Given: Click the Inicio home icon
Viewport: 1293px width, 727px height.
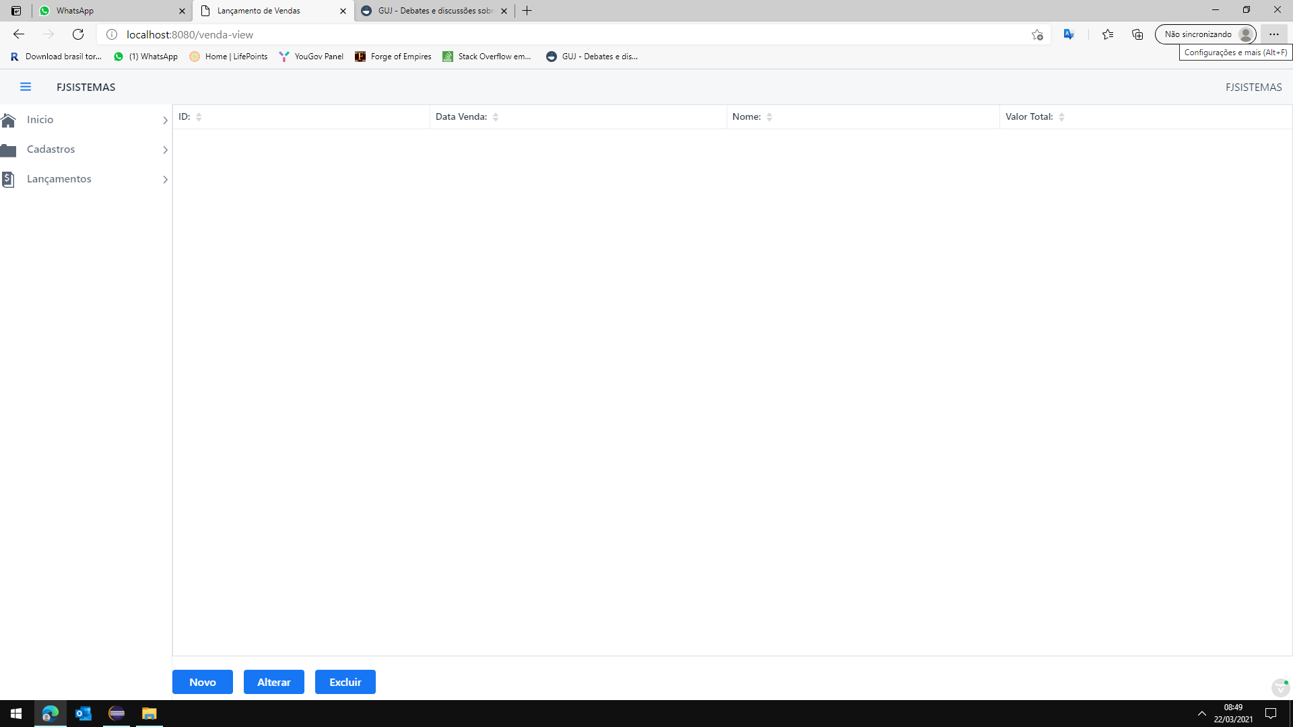Looking at the screenshot, I should click(9, 120).
